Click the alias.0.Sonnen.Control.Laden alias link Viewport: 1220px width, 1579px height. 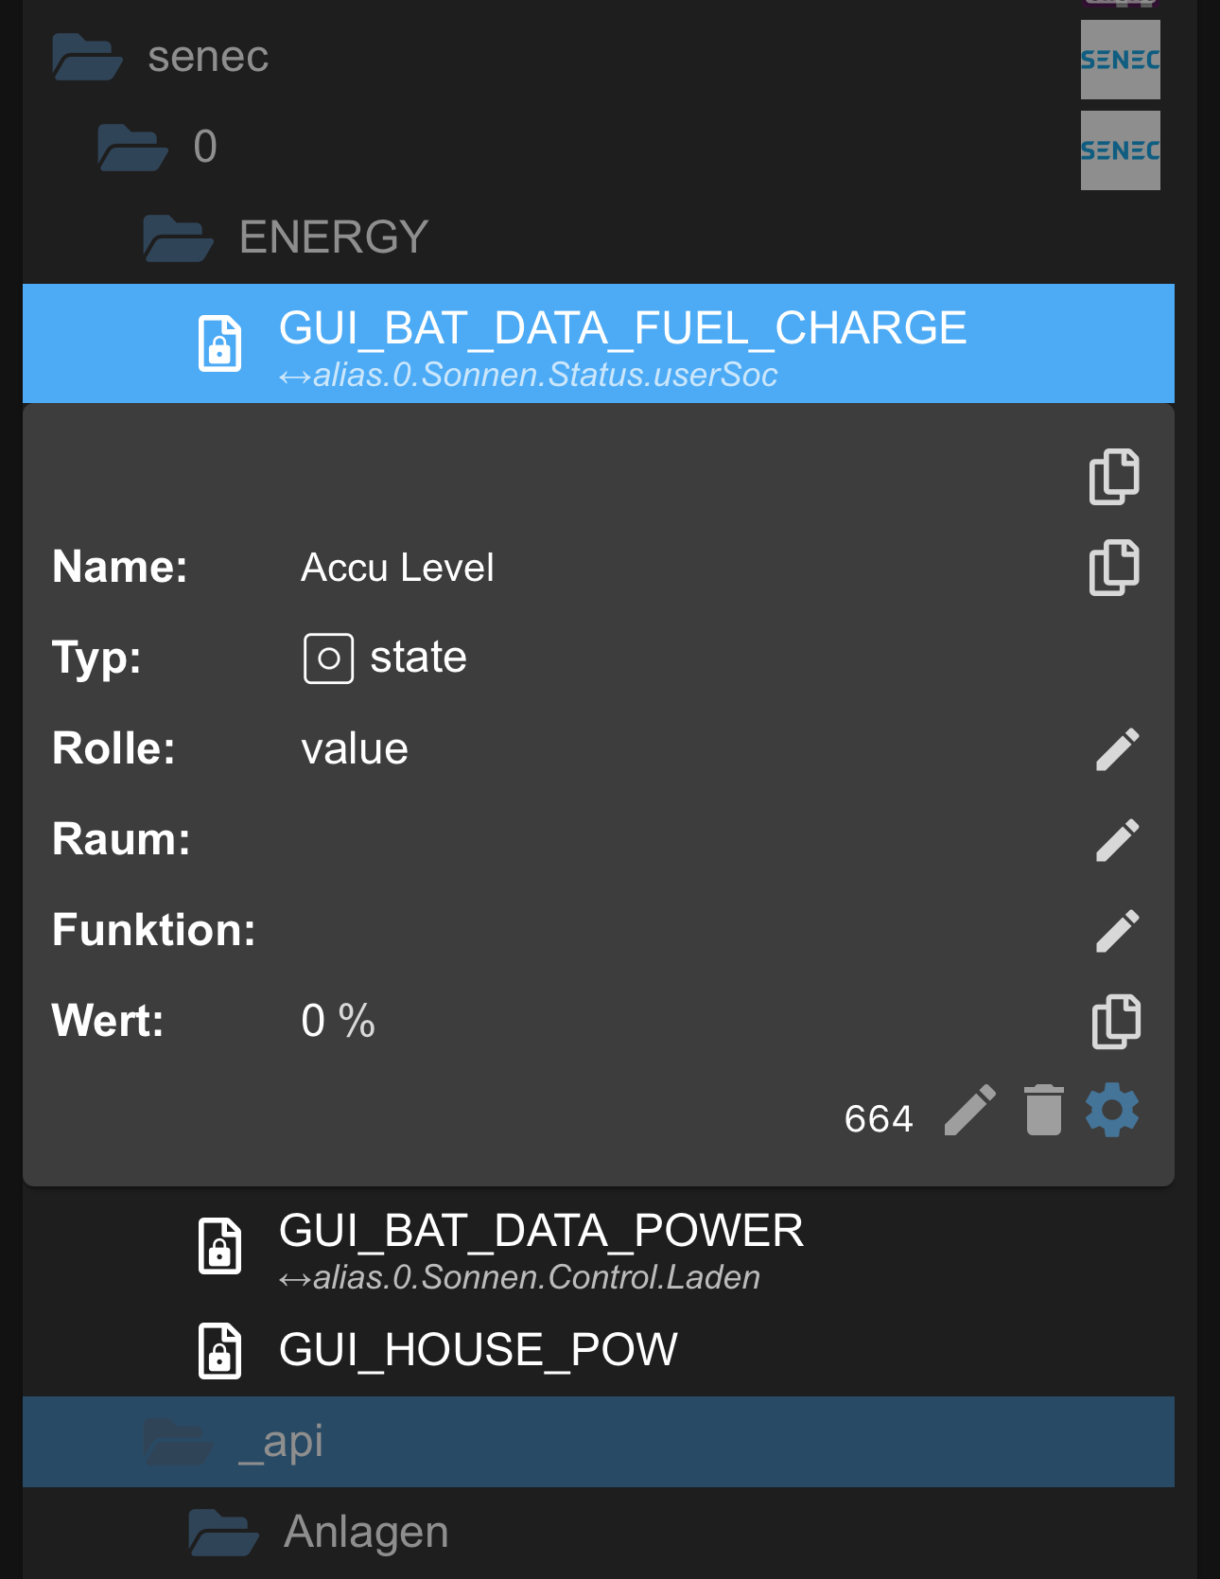[535, 1278]
